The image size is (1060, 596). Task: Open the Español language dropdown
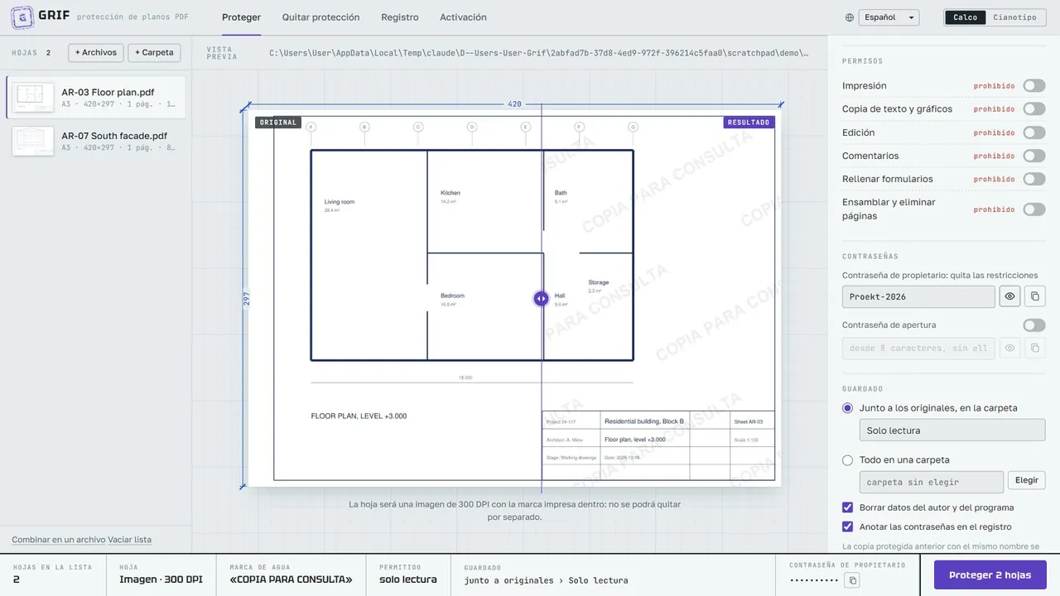[889, 17]
